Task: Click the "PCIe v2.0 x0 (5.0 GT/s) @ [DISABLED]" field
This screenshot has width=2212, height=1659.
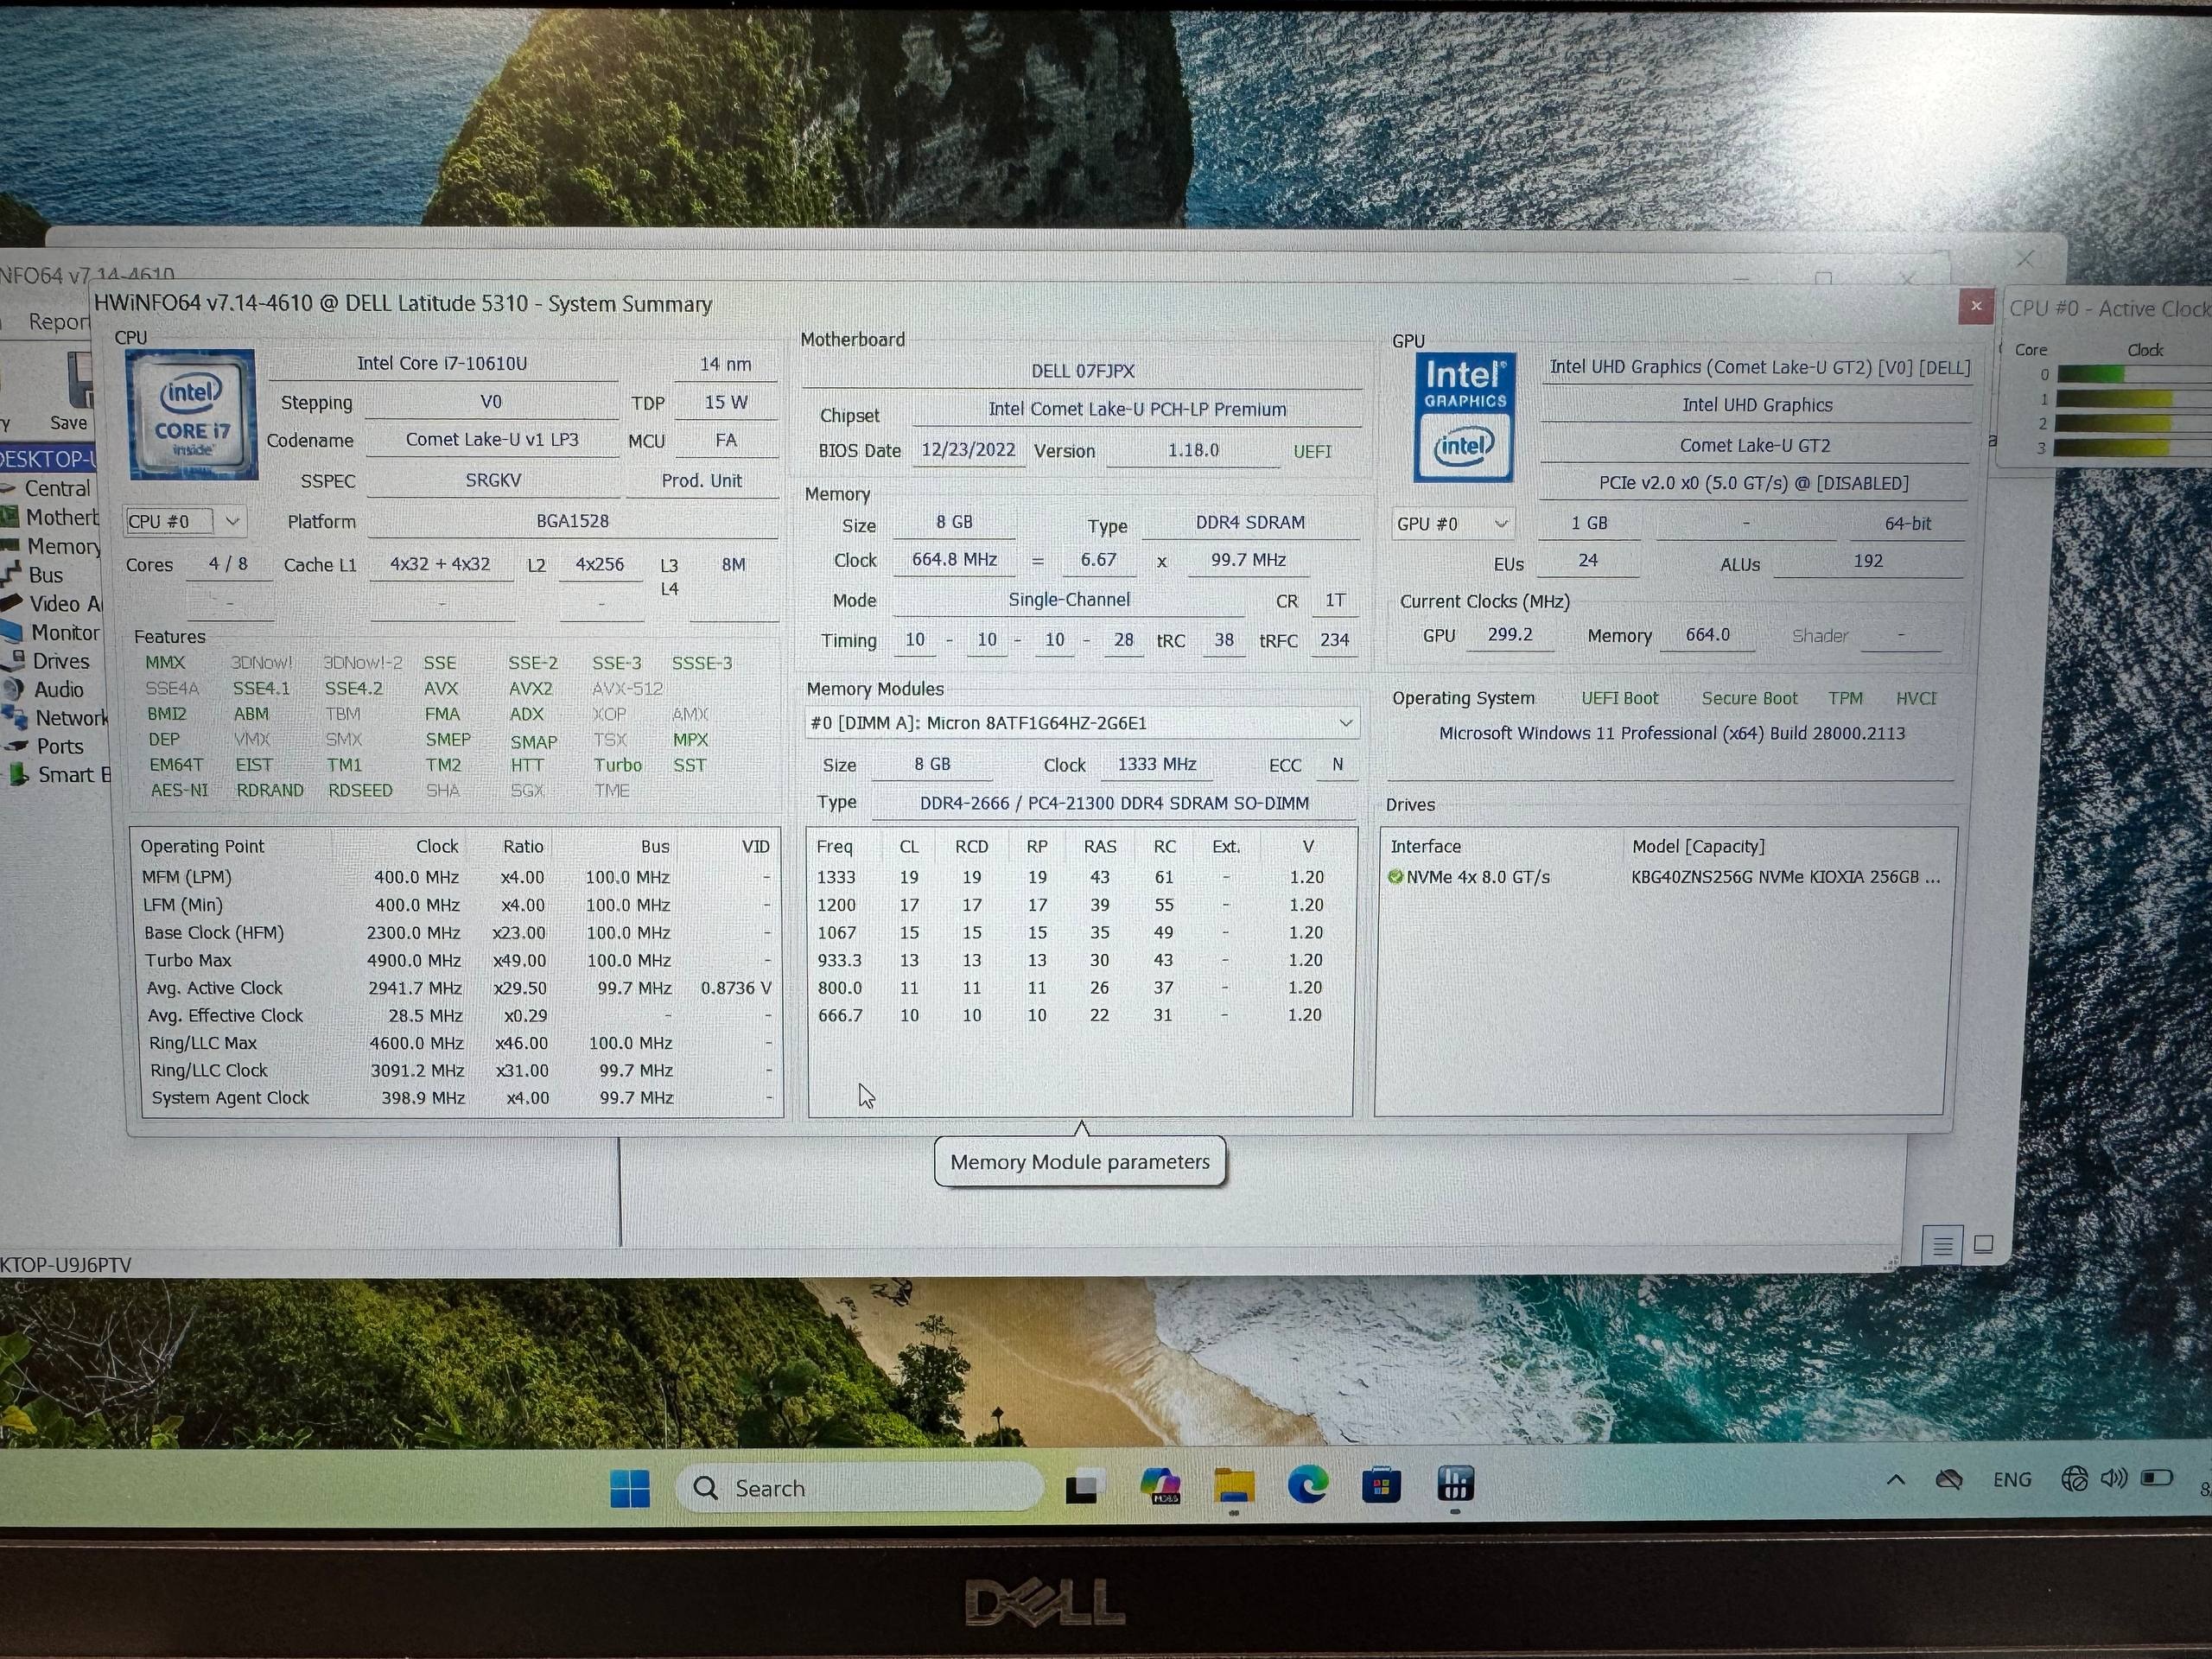Action: coord(1754,484)
